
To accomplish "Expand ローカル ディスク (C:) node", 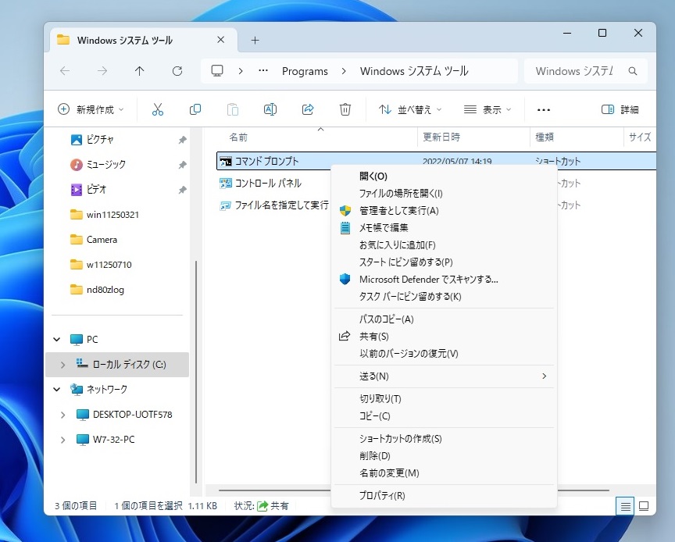I will [62, 365].
